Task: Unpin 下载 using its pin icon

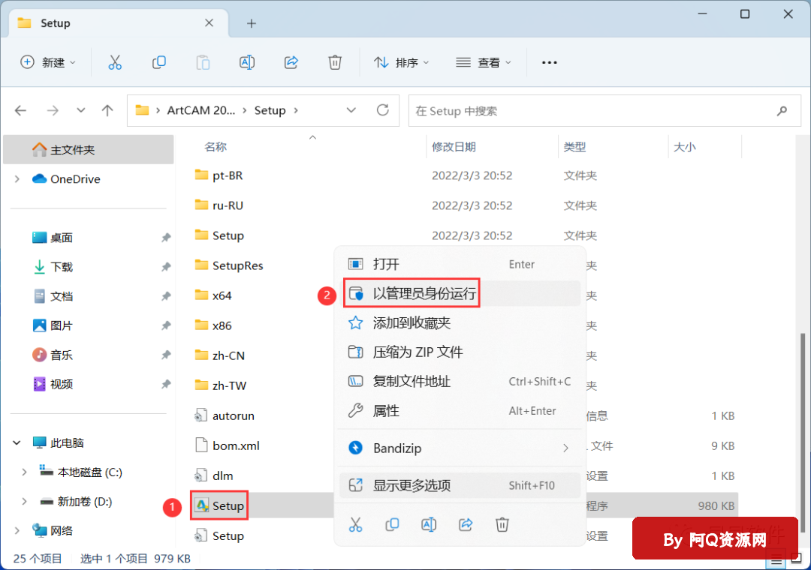Action: (165, 267)
